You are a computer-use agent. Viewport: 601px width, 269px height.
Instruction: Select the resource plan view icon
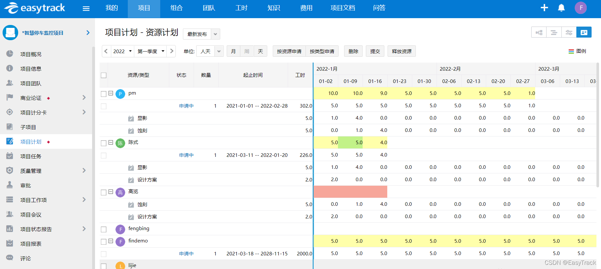click(584, 32)
